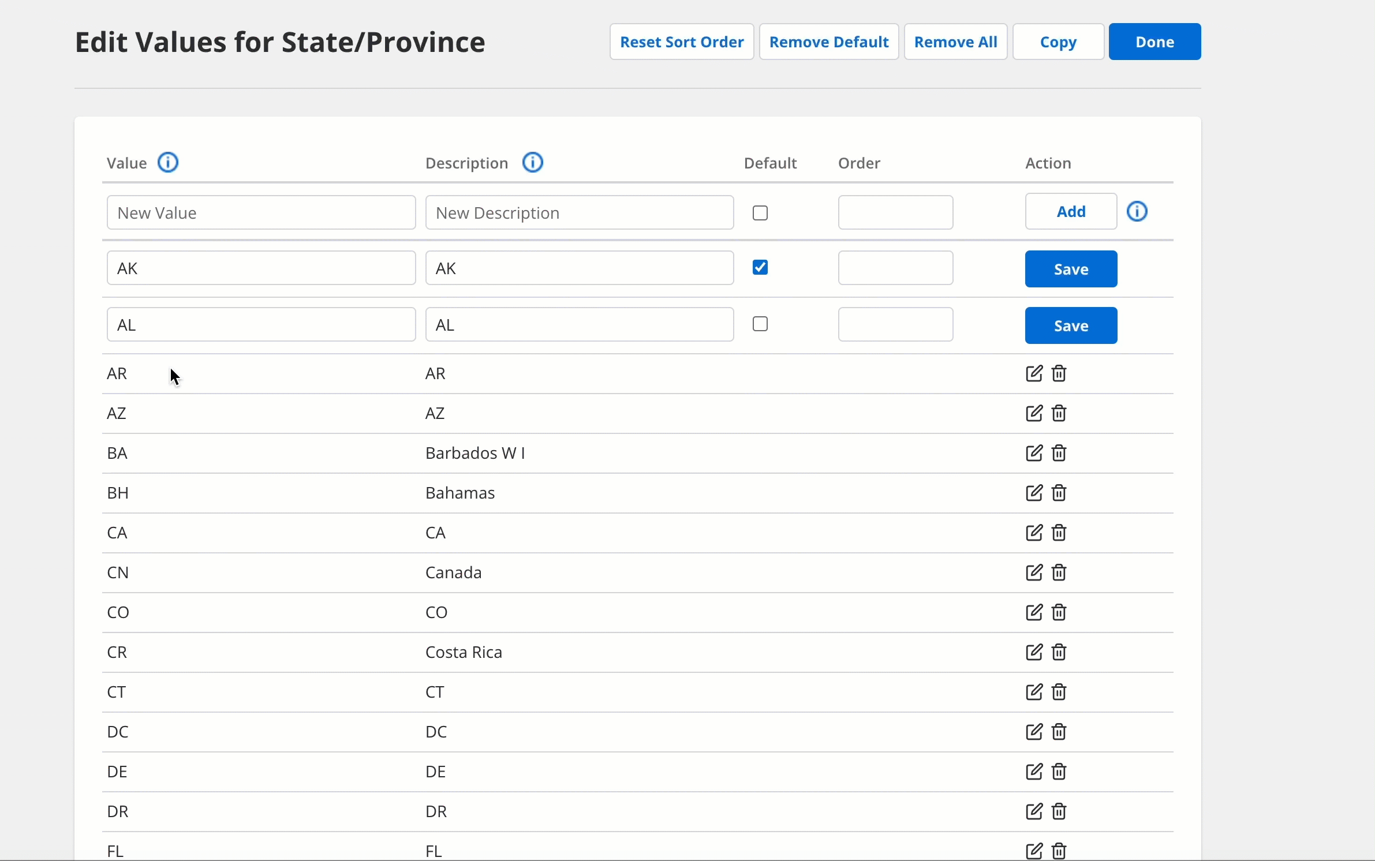This screenshot has height=861, width=1375.
Task: Delete the Bahamas row
Action: 1059,493
